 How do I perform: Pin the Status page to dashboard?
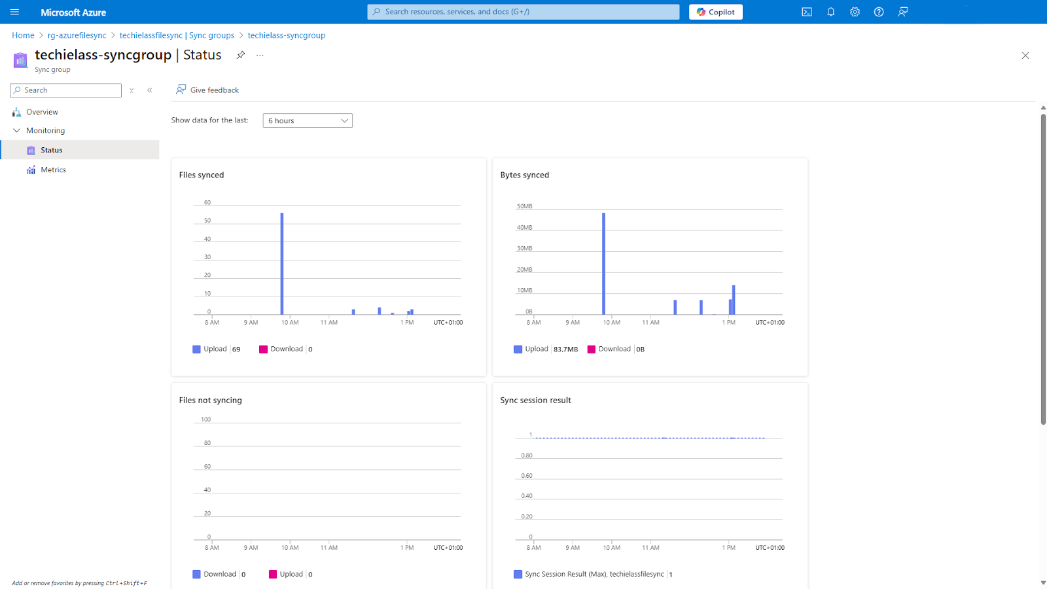click(240, 55)
